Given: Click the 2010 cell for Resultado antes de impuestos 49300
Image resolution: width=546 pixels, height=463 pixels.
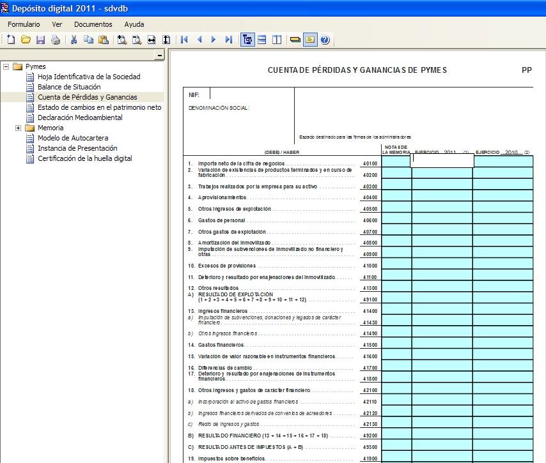Looking at the screenshot, I should [x=503, y=445].
